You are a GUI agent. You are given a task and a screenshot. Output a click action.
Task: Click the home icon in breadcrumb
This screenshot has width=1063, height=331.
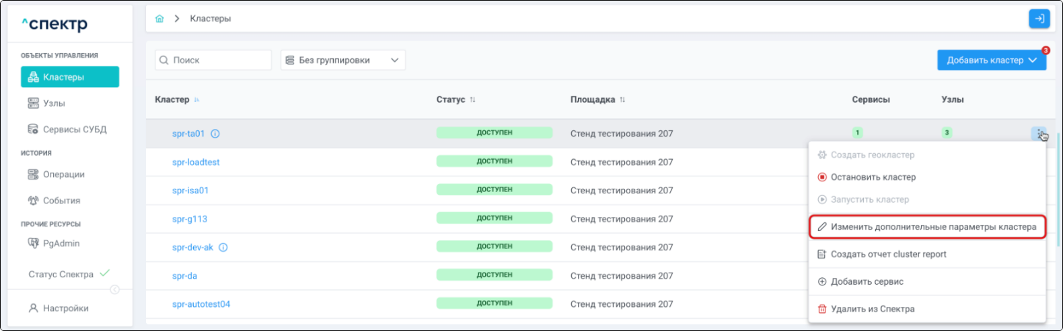pyautogui.click(x=159, y=19)
